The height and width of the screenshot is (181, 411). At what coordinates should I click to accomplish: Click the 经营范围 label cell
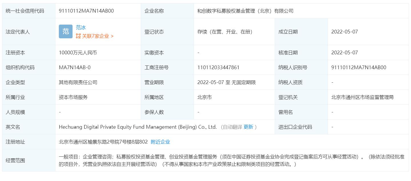(x=29, y=160)
